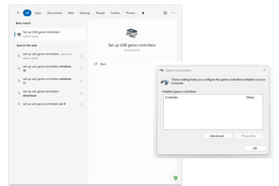Click the Game Controllers title bar gamepad icon
The height and width of the screenshot is (186, 279).
point(161,70)
